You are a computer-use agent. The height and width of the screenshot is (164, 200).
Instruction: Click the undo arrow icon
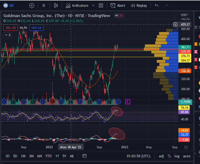[x=157, y=5]
